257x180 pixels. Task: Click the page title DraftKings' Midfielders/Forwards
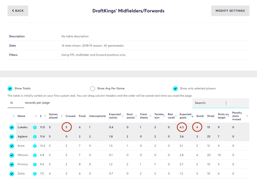click(128, 11)
